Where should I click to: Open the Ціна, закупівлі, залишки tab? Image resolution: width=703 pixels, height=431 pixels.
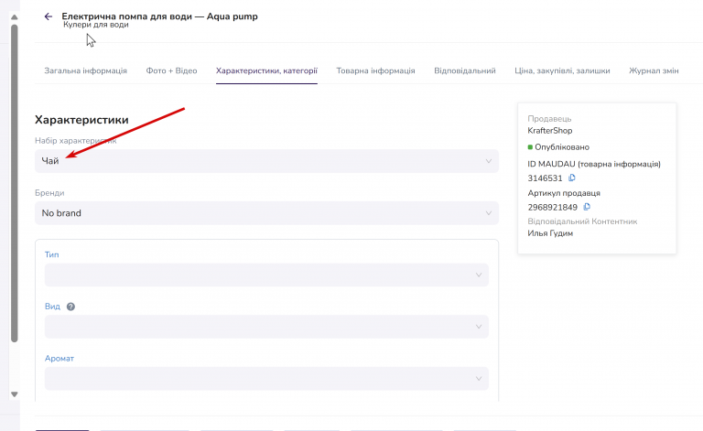(x=562, y=70)
